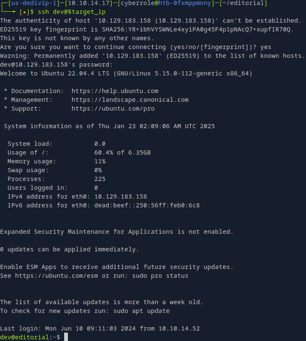Click the IPv4 address value for eth0
The width and height of the screenshot is (306, 341).
(x=120, y=196)
